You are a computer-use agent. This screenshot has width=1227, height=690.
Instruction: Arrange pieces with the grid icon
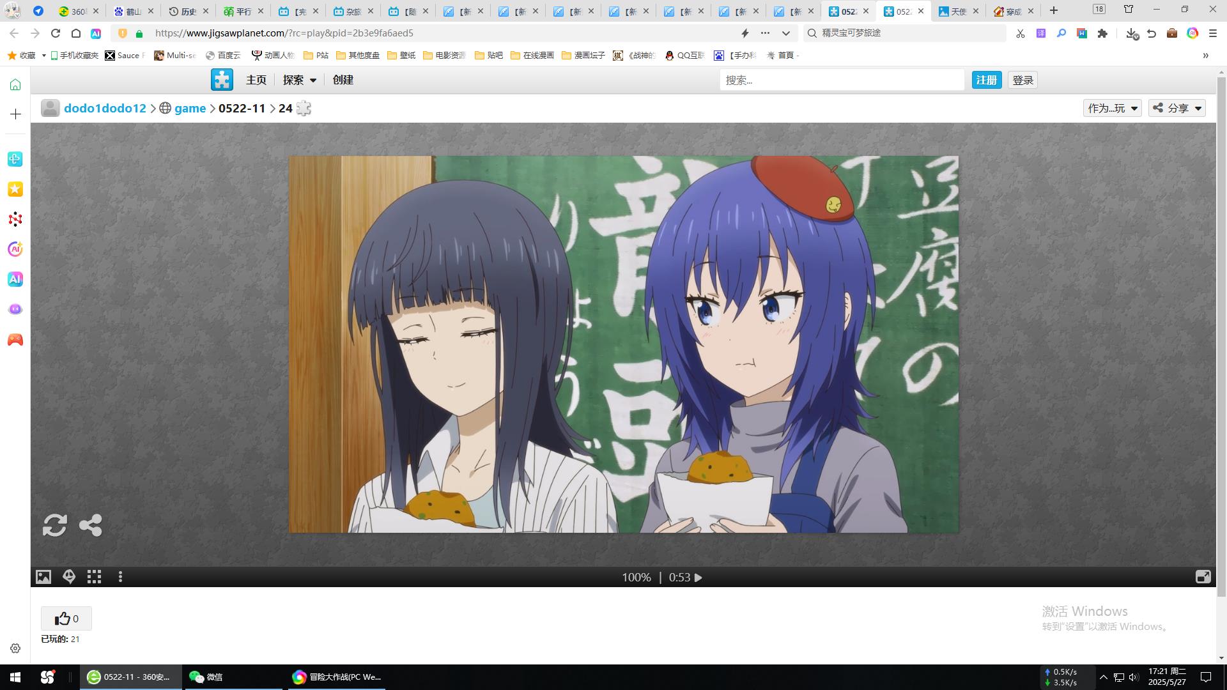click(95, 577)
